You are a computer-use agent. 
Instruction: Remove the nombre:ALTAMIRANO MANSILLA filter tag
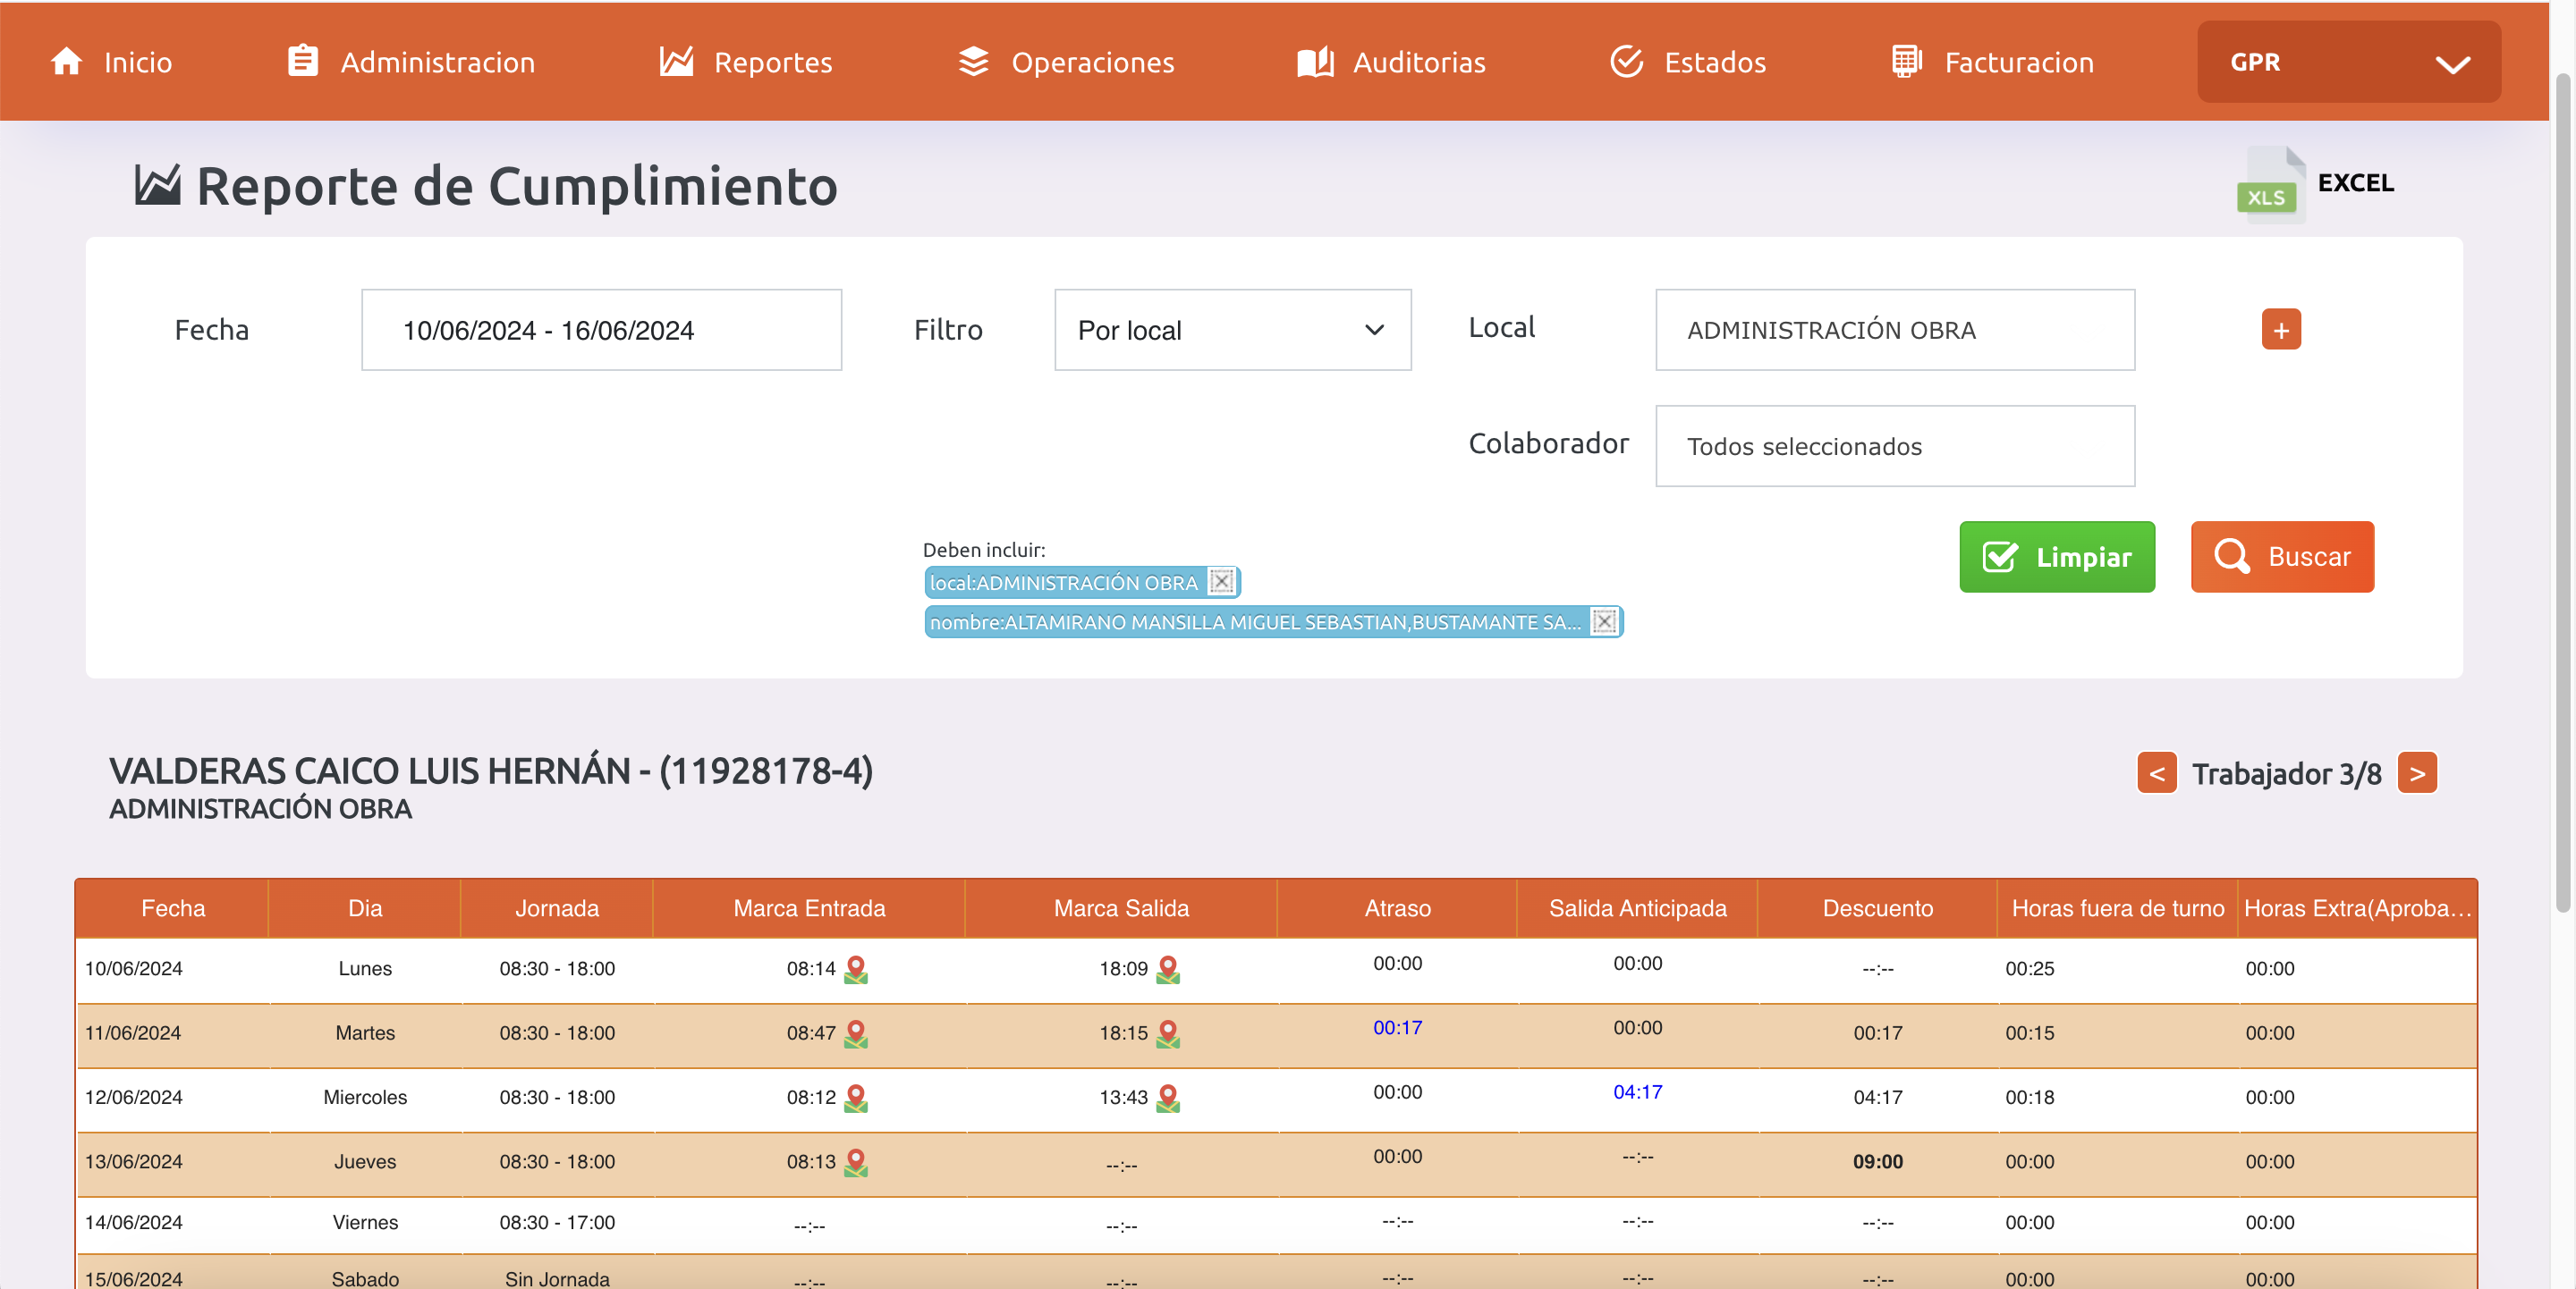pyautogui.click(x=1605, y=622)
